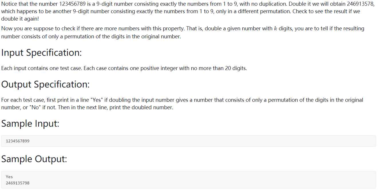Click the empty area inside the sample input code box

coord(200,141)
